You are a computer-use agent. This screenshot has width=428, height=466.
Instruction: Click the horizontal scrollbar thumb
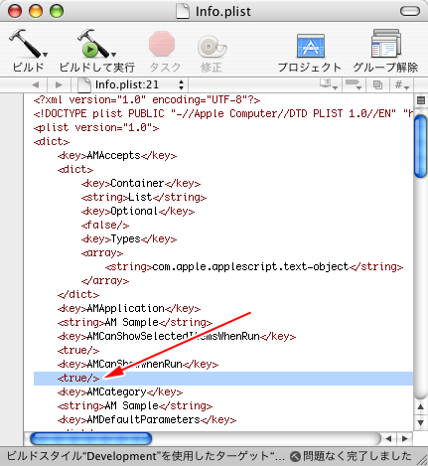pos(91,438)
